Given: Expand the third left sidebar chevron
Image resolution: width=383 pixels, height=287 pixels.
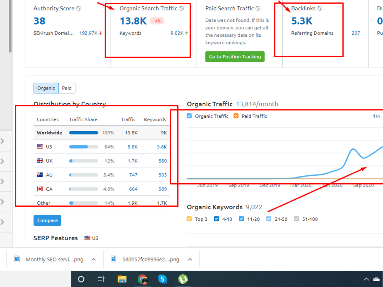Looking at the screenshot, I should pos(2,181).
